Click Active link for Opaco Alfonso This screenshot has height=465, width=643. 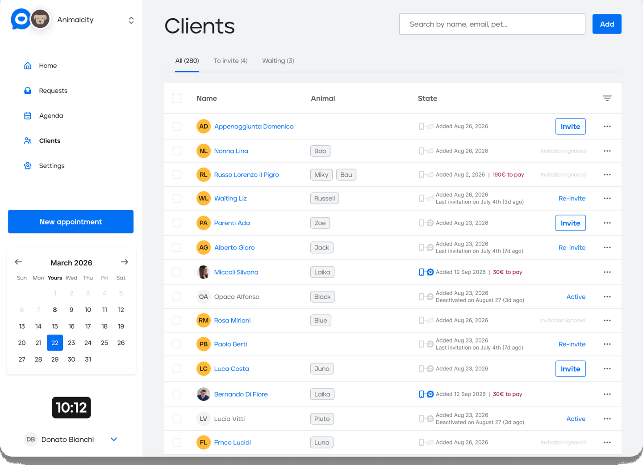click(576, 297)
